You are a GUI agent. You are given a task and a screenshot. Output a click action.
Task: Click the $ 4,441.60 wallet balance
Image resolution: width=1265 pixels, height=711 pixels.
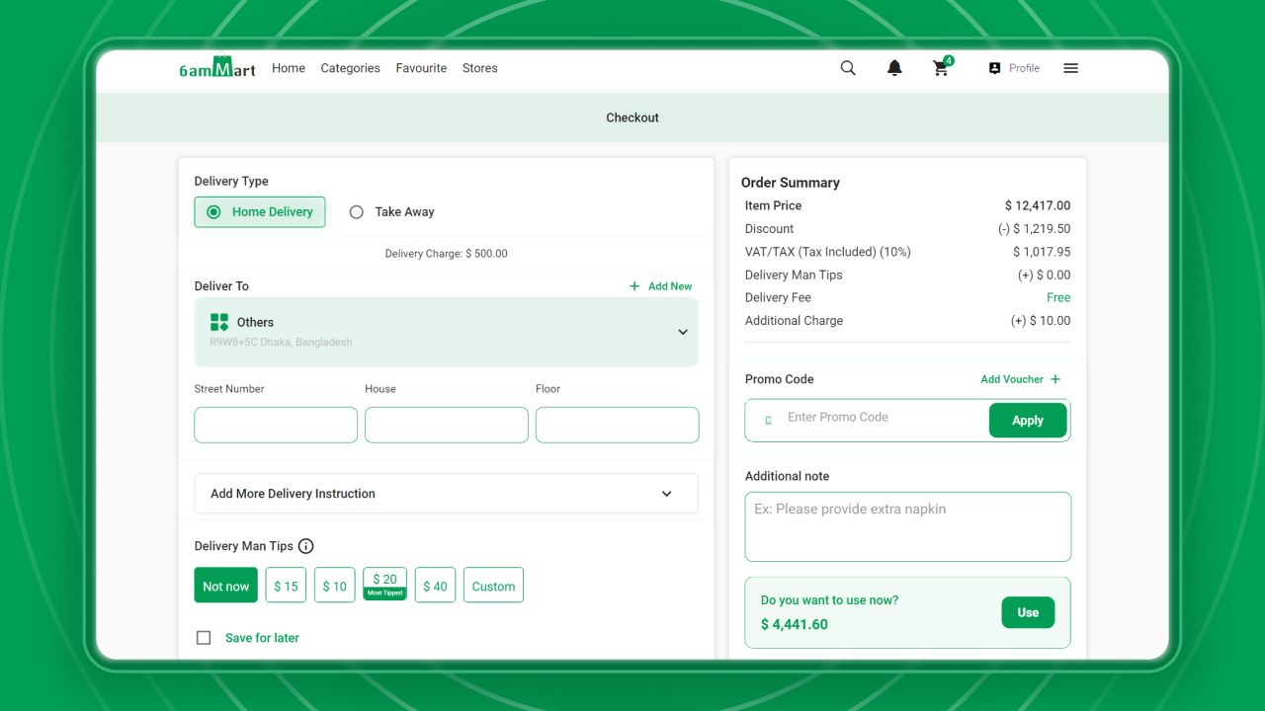(x=795, y=624)
